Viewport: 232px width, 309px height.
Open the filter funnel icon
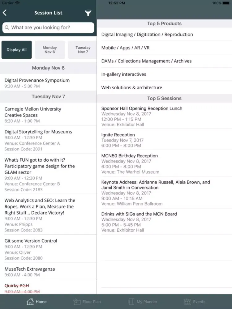pos(88,13)
